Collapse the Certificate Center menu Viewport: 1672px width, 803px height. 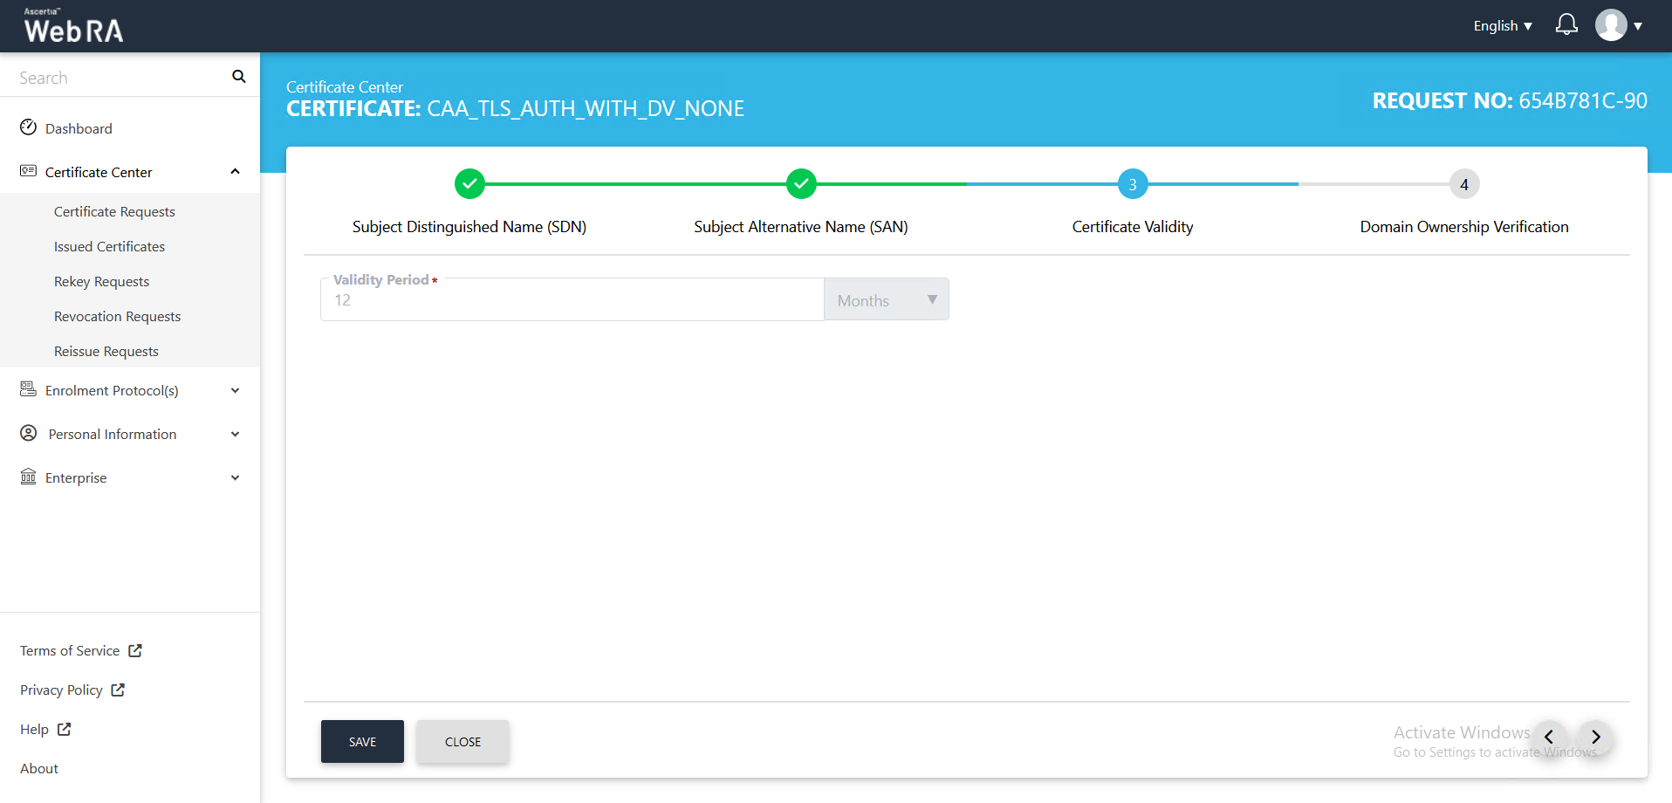pos(235,172)
